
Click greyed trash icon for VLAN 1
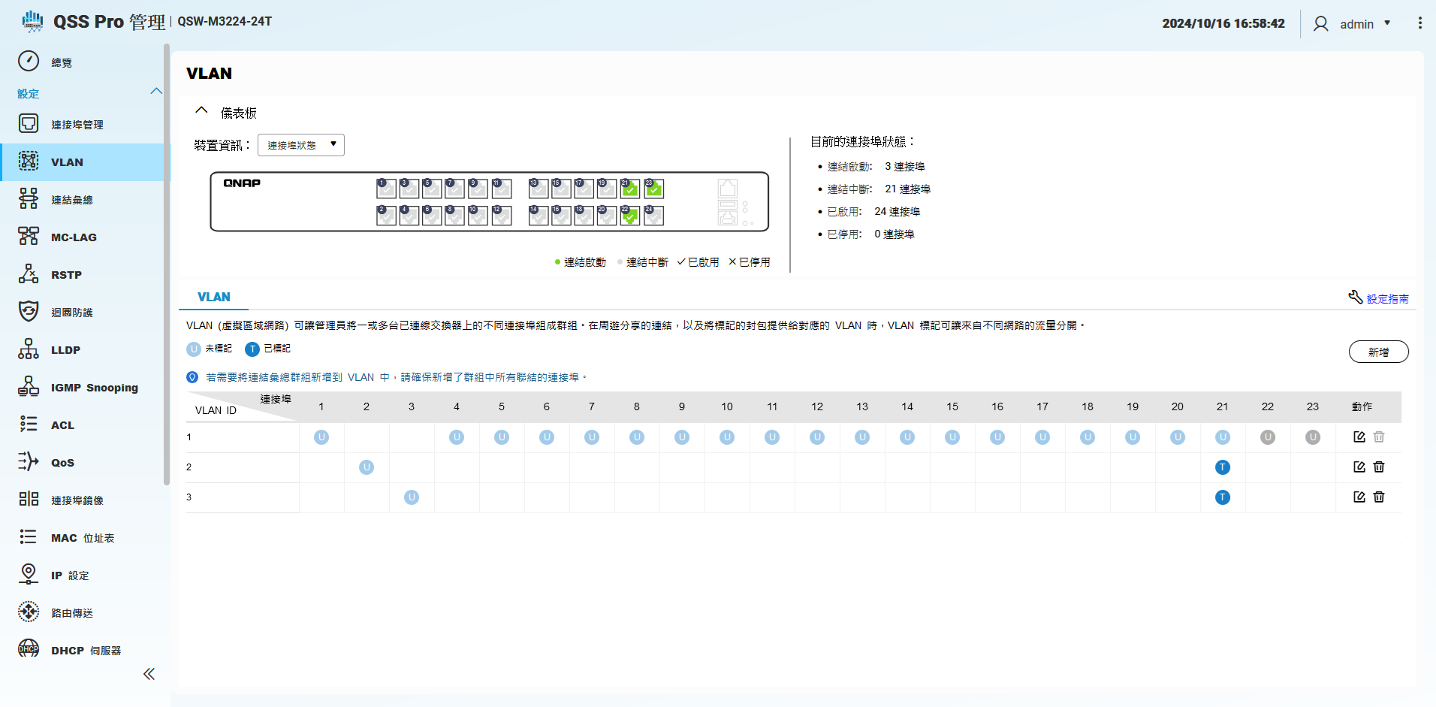[1379, 437]
